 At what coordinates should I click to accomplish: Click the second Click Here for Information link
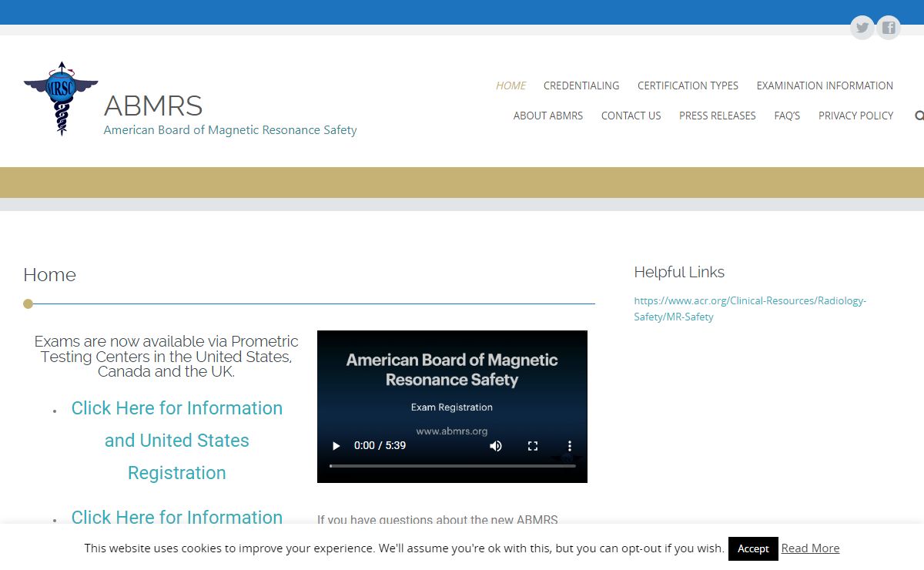(177, 518)
